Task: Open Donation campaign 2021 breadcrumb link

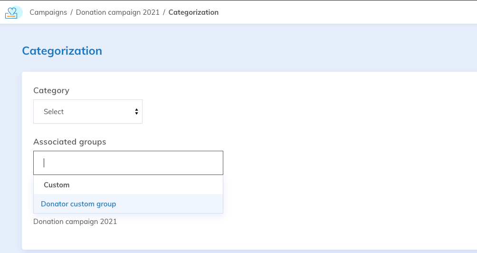Action: [x=117, y=12]
